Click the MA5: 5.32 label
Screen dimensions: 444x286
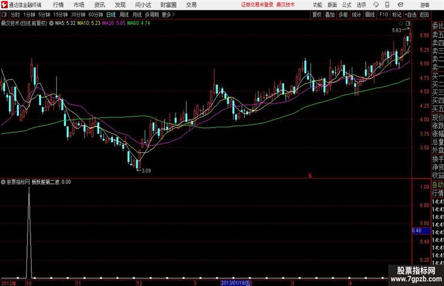(65, 23)
